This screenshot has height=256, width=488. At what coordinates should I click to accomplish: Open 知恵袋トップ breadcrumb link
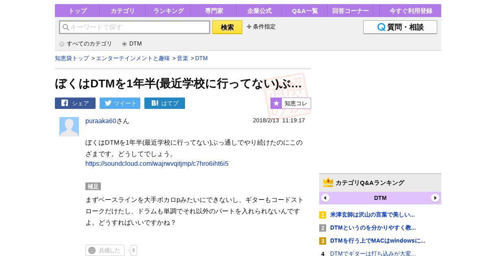point(72,58)
